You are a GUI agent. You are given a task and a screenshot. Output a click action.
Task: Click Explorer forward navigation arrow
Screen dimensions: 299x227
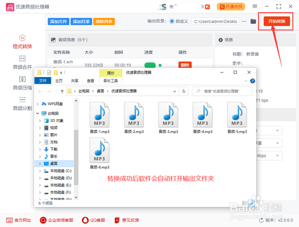point(49,91)
